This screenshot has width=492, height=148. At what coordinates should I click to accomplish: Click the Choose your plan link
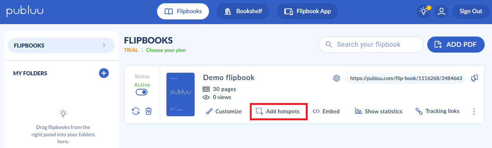click(166, 50)
